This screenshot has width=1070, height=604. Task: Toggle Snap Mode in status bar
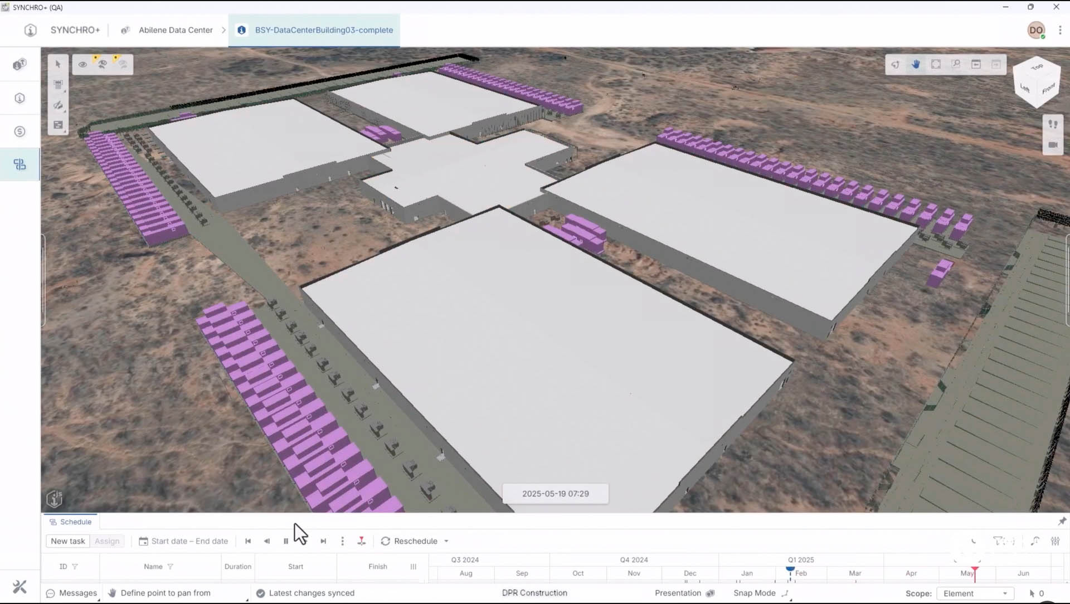(x=755, y=593)
